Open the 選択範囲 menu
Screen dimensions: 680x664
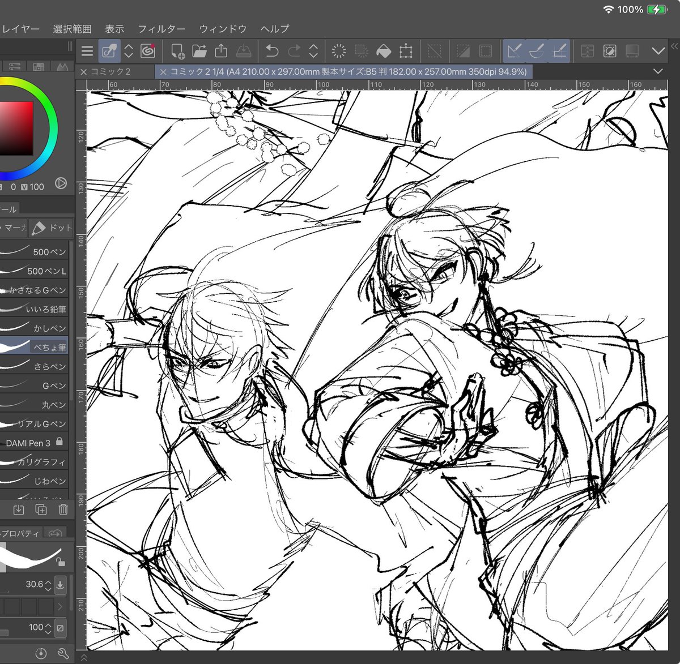click(72, 29)
